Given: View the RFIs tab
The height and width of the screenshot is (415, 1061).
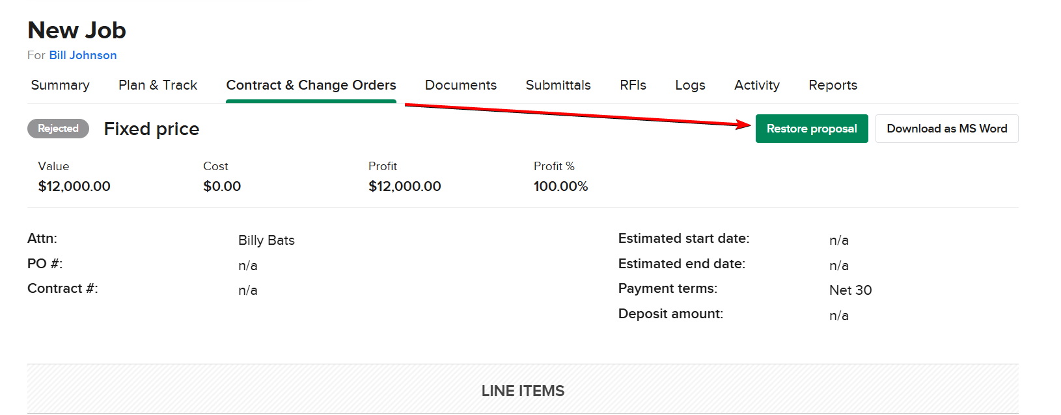Looking at the screenshot, I should click(x=633, y=85).
